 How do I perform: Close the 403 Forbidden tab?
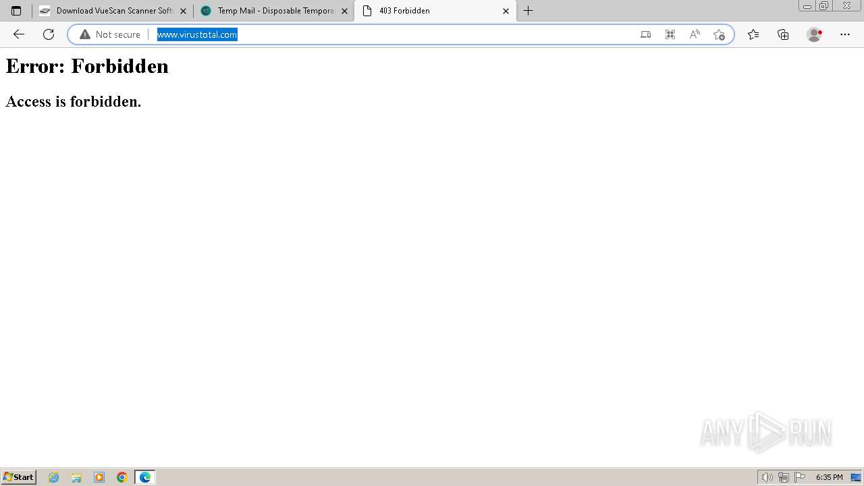click(x=506, y=11)
